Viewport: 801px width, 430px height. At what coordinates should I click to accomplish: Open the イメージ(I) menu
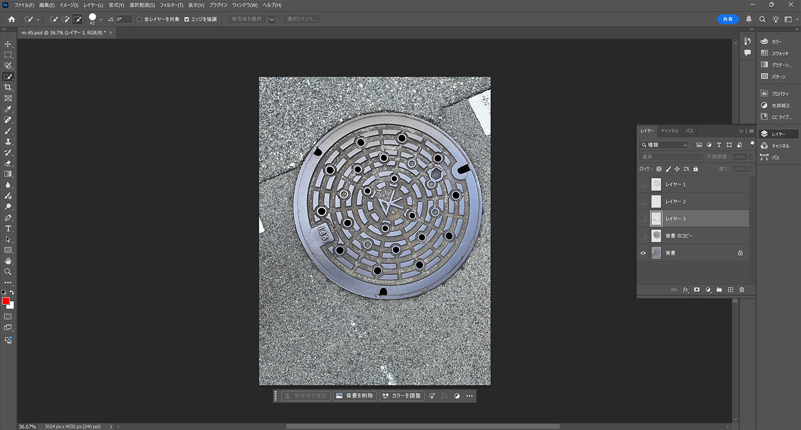coord(68,5)
